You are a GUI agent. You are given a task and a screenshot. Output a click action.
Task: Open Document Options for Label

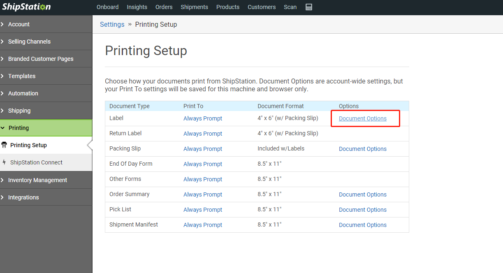click(362, 118)
